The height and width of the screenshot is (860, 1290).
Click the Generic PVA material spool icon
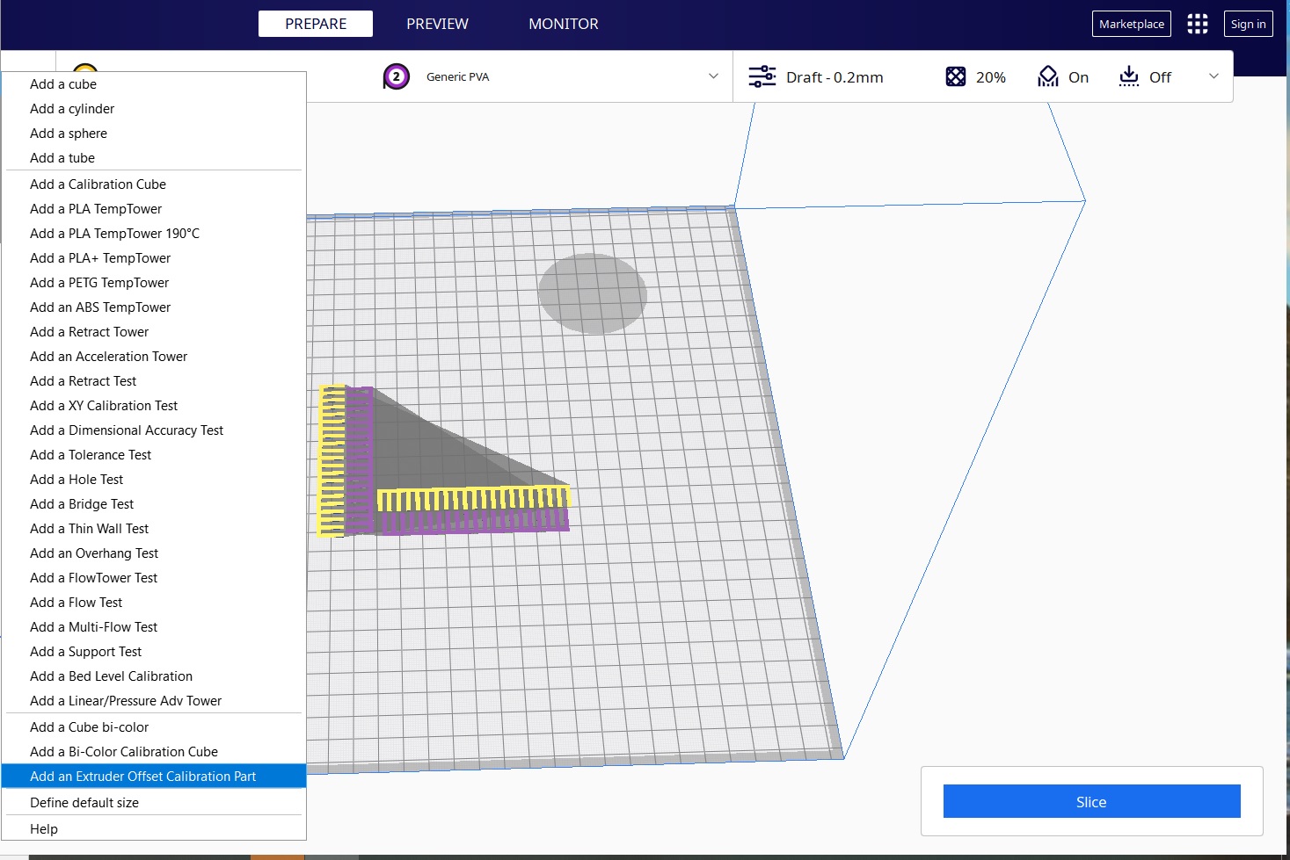397,76
